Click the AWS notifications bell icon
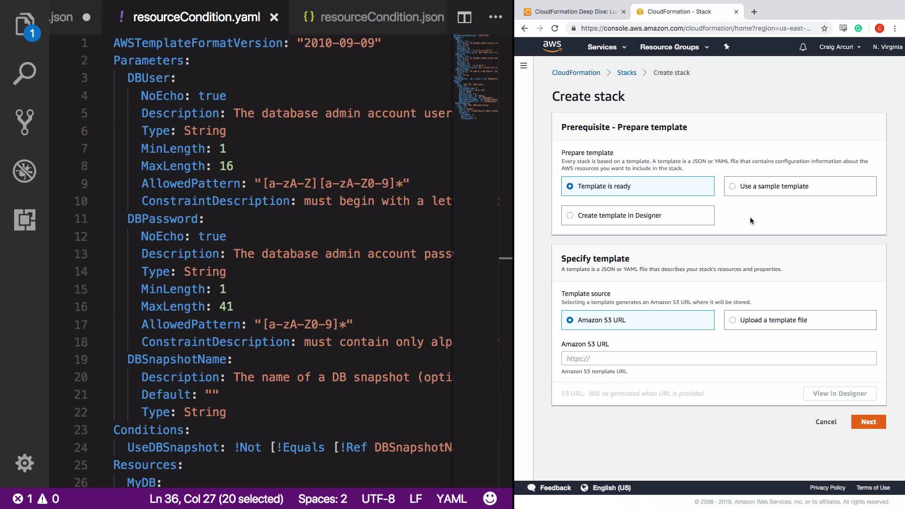This screenshot has height=509, width=905. (x=803, y=47)
